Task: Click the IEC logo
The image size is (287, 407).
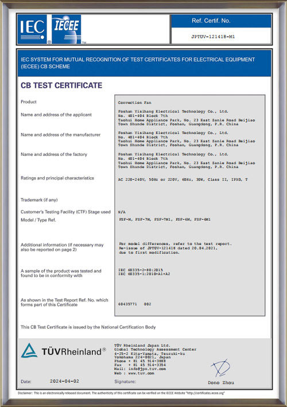Action: pyautogui.click(x=33, y=29)
